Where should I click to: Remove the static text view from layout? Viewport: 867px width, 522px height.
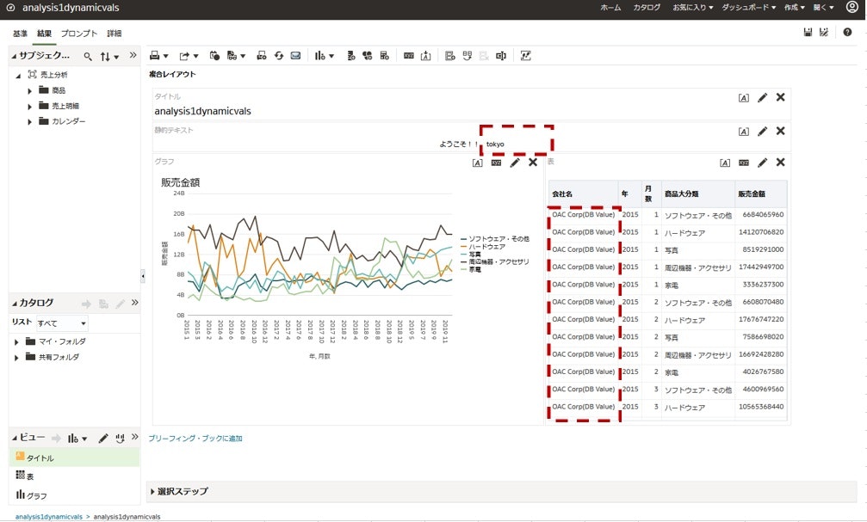(x=780, y=131)
